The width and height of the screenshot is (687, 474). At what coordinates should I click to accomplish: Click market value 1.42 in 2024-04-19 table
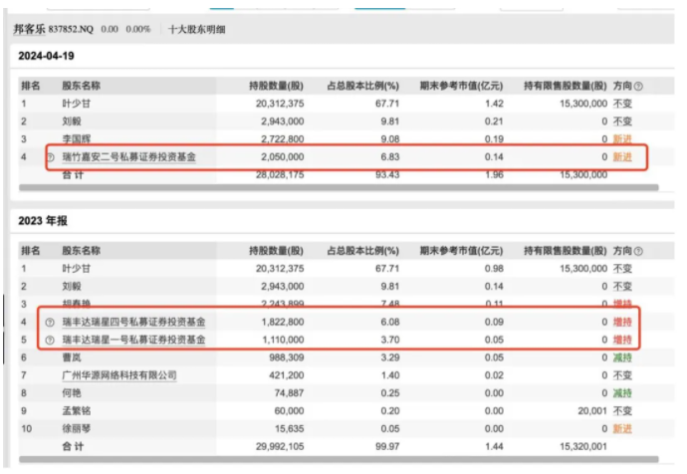click(494, 104)
